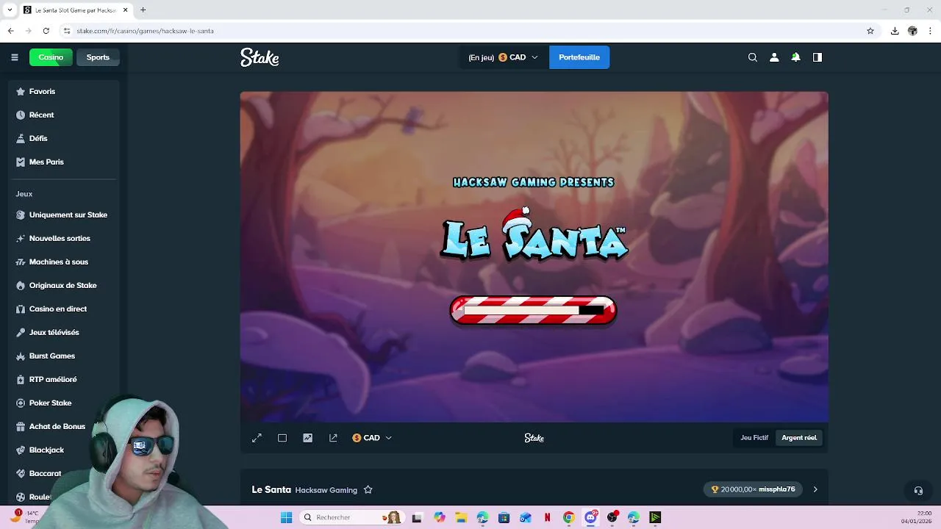Go to Stake homepage via logo

(x=260, y=57)
